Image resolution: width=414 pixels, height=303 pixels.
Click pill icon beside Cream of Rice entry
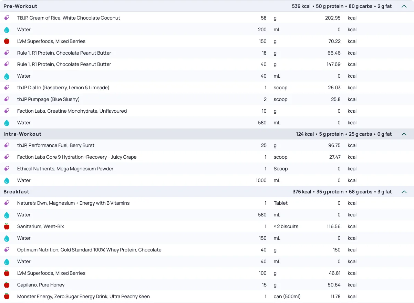(x=7, y=18)
